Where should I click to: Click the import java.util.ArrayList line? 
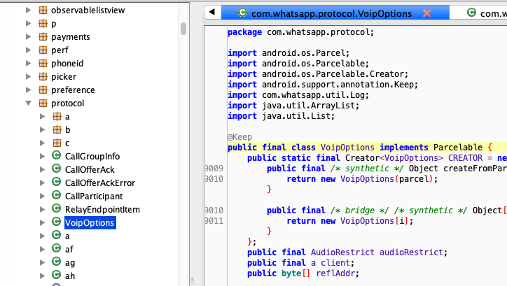click(293, 106)
